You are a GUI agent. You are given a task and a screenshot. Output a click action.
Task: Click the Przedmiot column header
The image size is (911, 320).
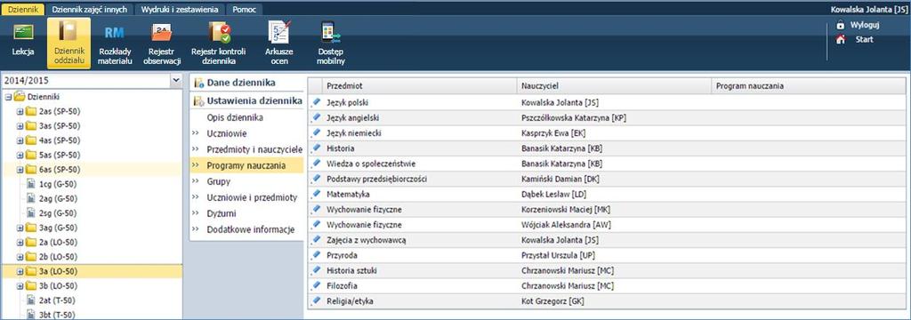tap(420, 86)
